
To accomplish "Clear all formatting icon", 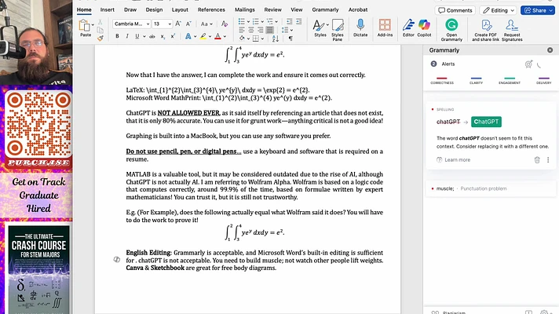I will (x=225, y=24).
